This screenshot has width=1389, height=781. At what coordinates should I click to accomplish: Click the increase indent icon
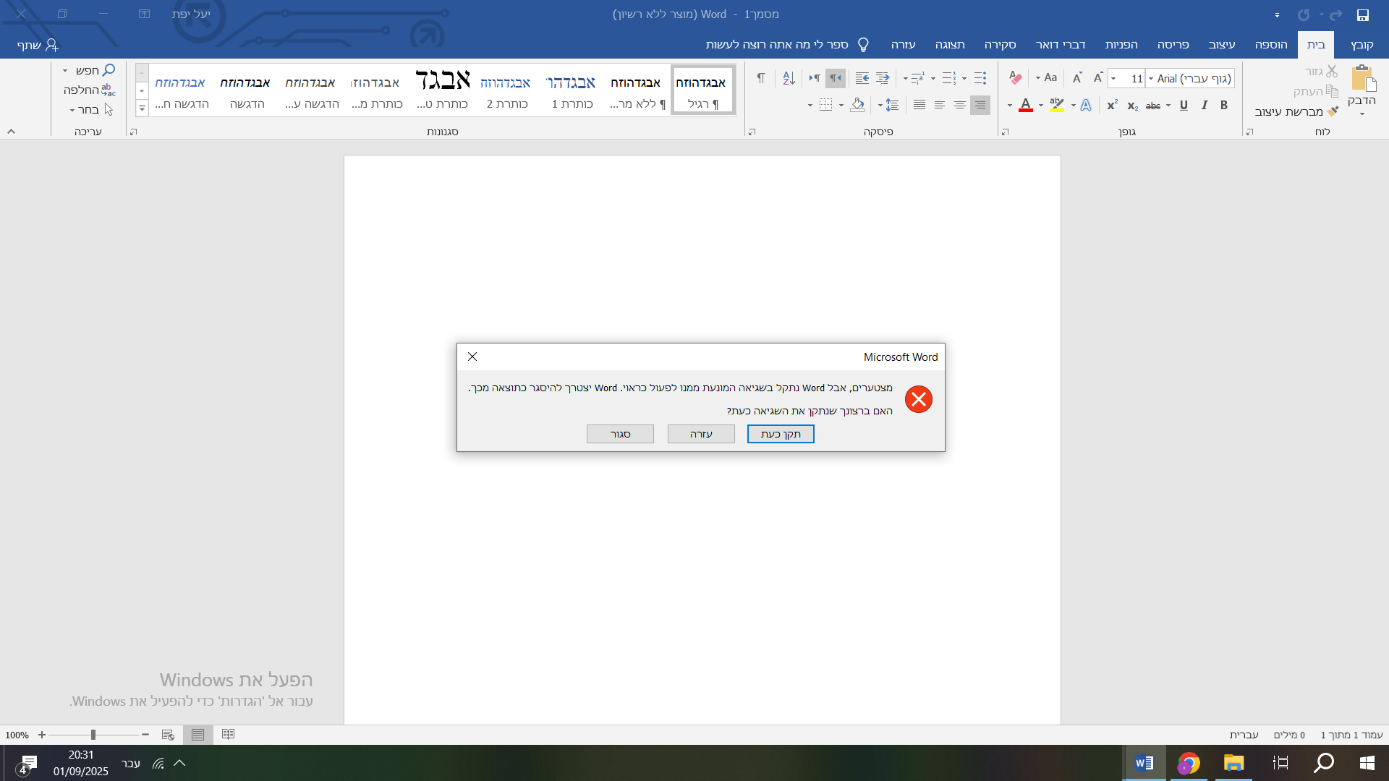(862, 78)
